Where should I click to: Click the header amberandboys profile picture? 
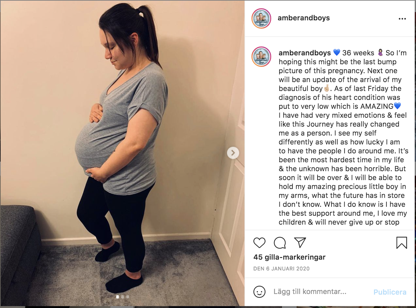pos(261,18)
